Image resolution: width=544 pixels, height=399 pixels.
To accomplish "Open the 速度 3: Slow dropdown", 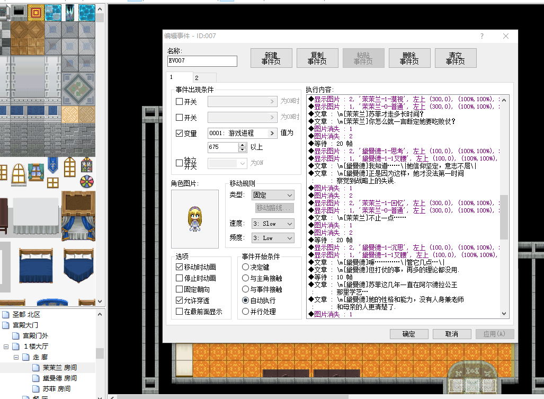I will pyautogui.click(x=273, y=224).
